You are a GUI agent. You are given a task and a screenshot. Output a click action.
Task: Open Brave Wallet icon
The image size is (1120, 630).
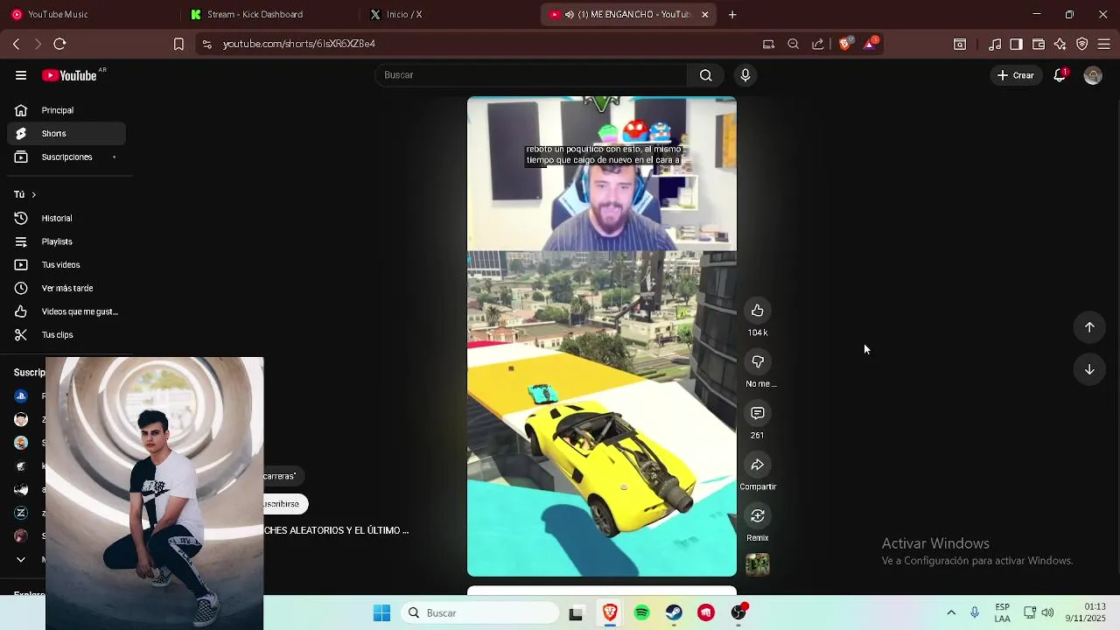[x=1039, y=44]
